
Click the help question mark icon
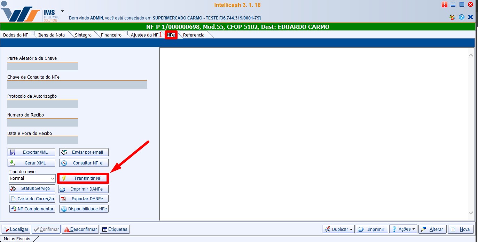(x=462, y=17)
